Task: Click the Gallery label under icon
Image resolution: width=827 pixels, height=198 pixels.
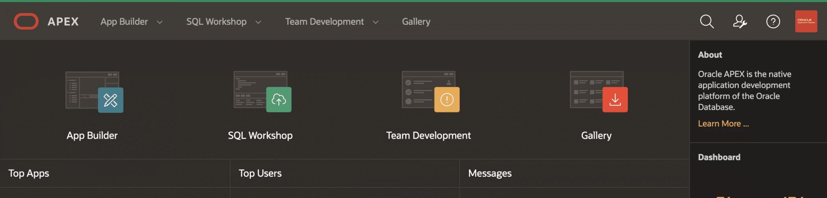Action: point(596,136)
